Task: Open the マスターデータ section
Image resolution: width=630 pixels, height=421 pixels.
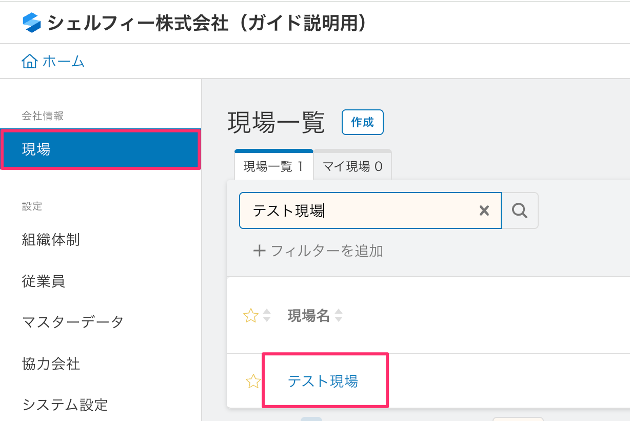Action: [73, 322]
